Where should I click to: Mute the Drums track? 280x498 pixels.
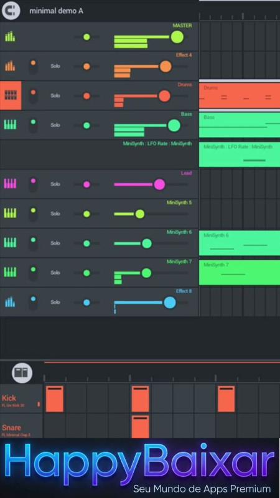point(33,96)
